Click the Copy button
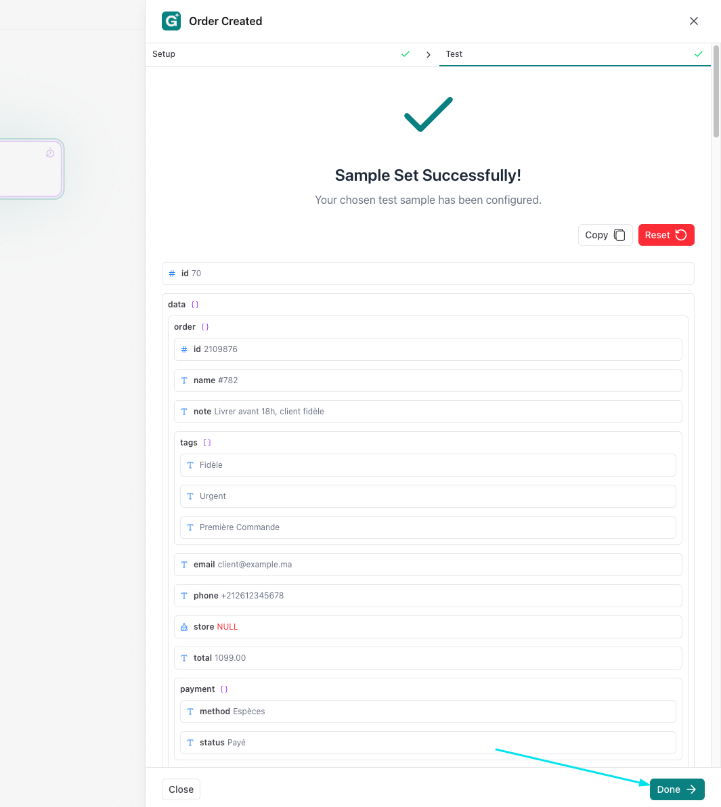This screenshot has height=807, width=721. click(x=605, y=235)
